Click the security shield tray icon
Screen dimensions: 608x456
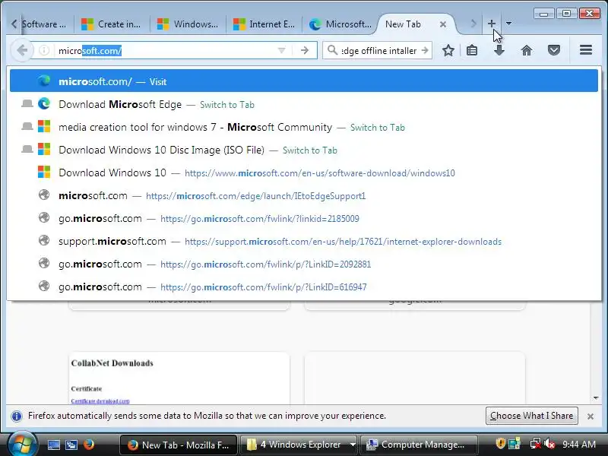coord(500,443)
